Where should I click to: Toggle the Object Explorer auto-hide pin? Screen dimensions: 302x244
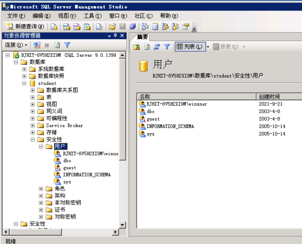point(115,36)
